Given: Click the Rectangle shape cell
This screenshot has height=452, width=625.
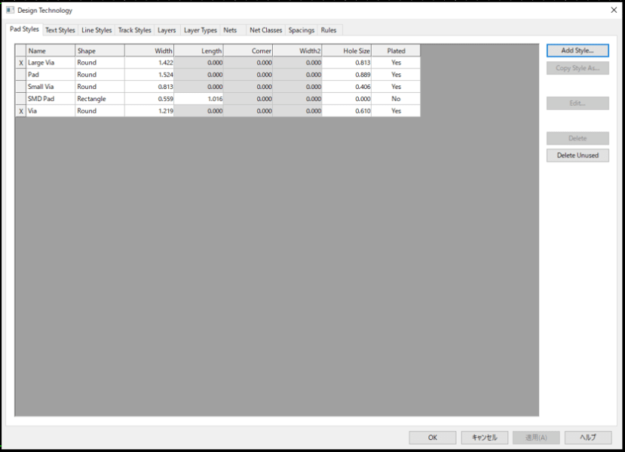Looking at the screenshot, I should pos(100,99).
